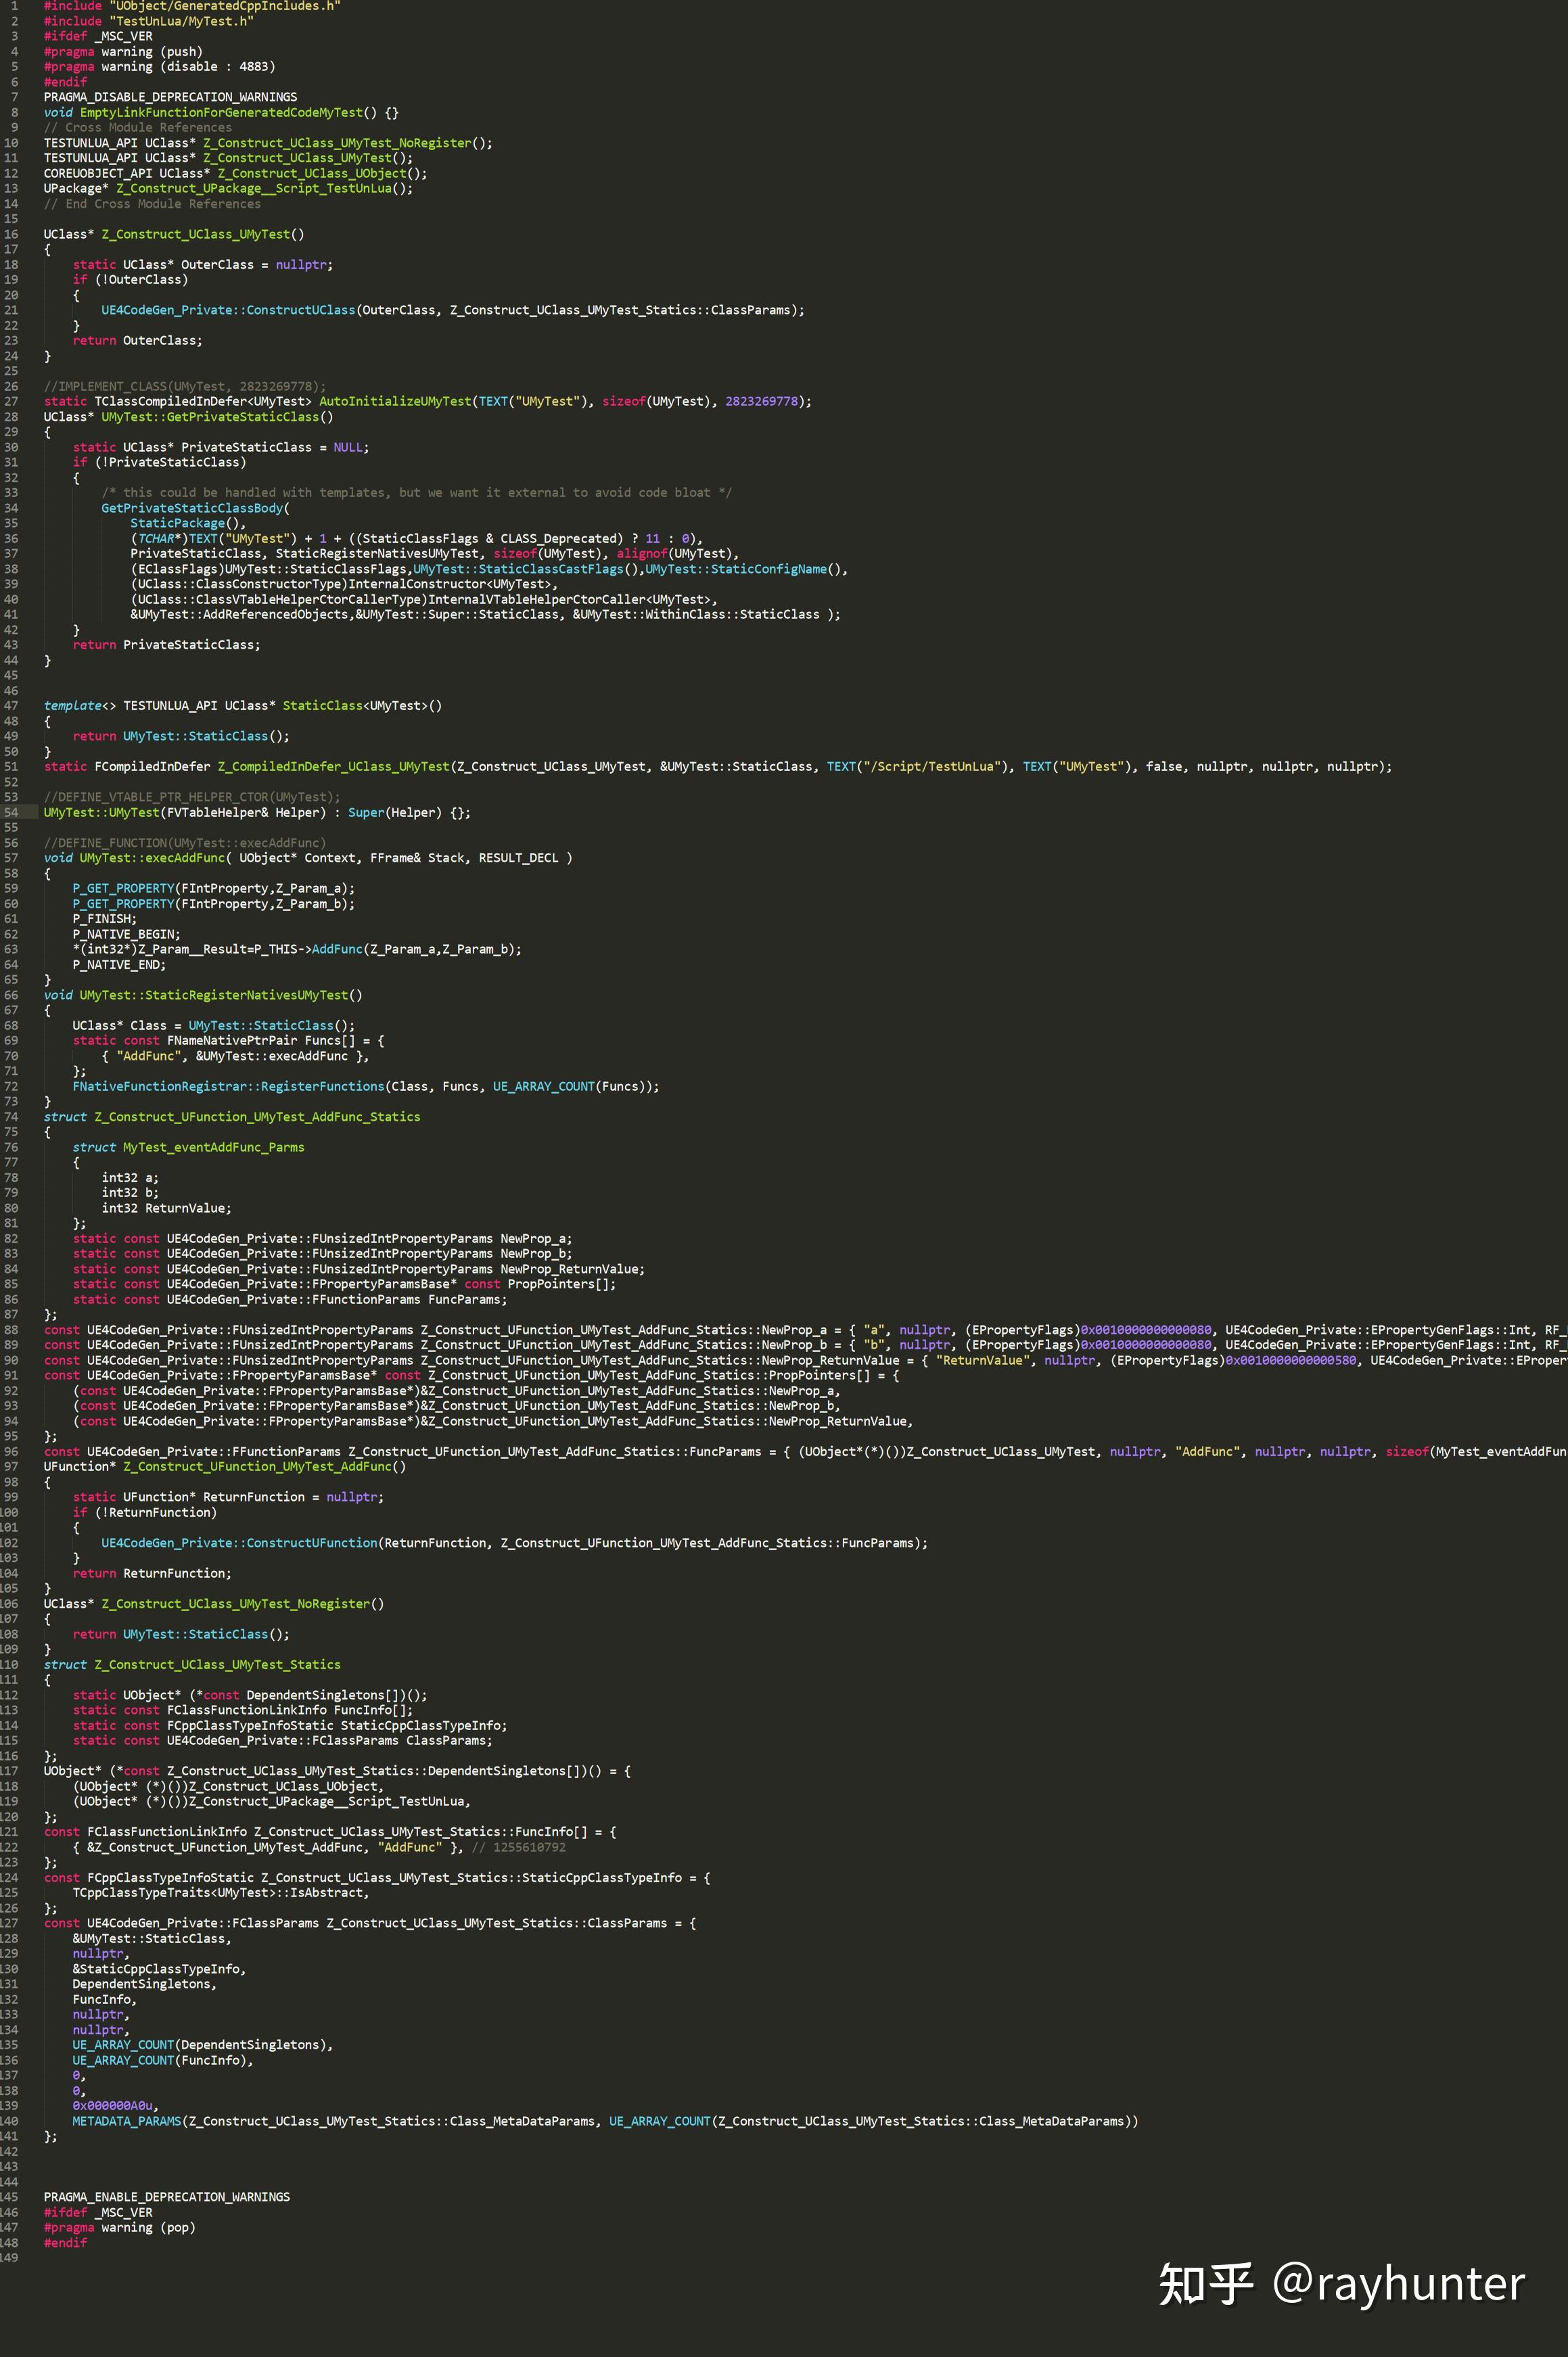
Task: Click the UE_ARRAY_COUNT(FuncInfo) argument
Action: (x=160, y=2060)
